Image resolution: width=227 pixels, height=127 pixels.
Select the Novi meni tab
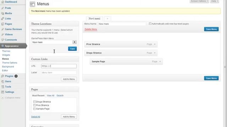click(x=94, y=19)
